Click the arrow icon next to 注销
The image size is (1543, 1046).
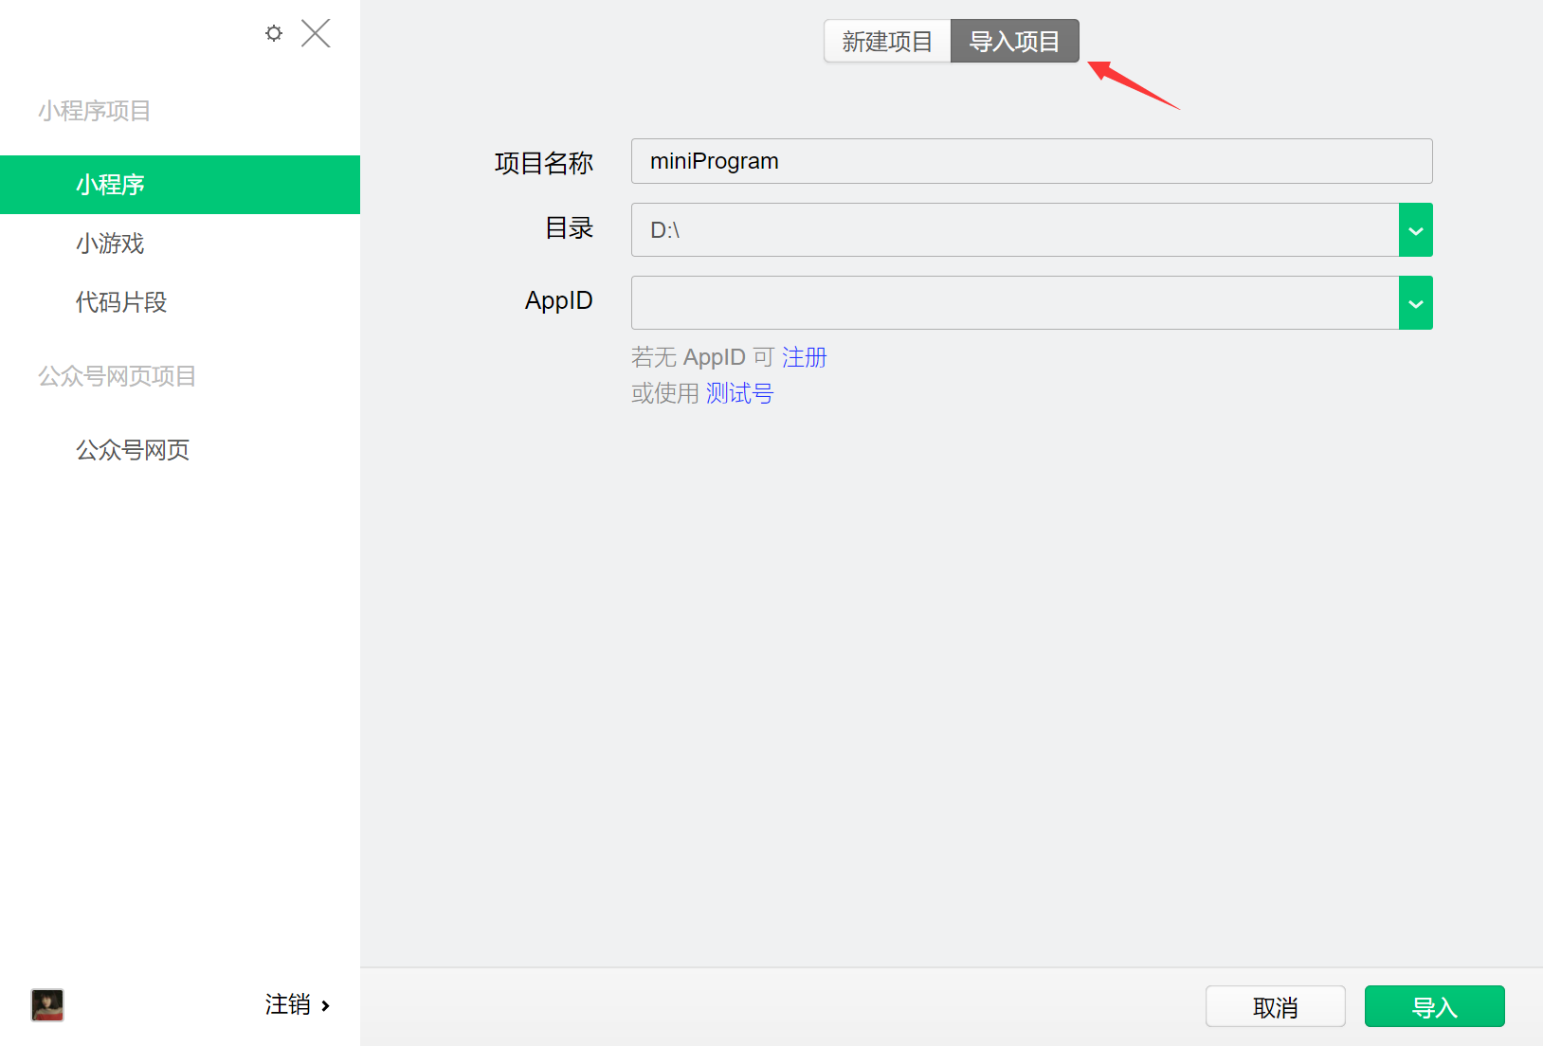point(325,1005)
